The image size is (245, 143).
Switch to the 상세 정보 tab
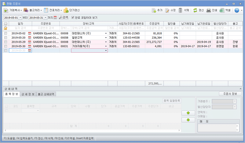[28, 94]
